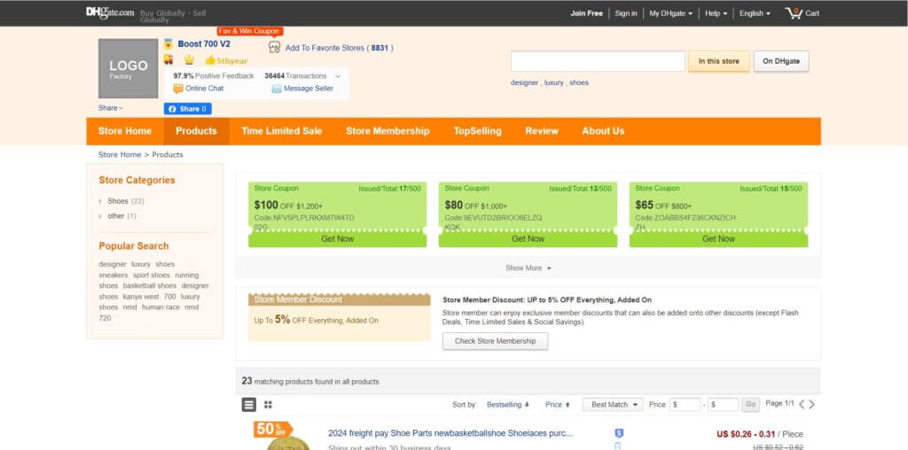908x450 pixels.
Task: Click the Online Chat bubble icon
Action: [178, 89]
